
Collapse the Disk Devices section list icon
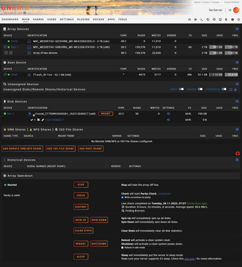coord(237,101)
